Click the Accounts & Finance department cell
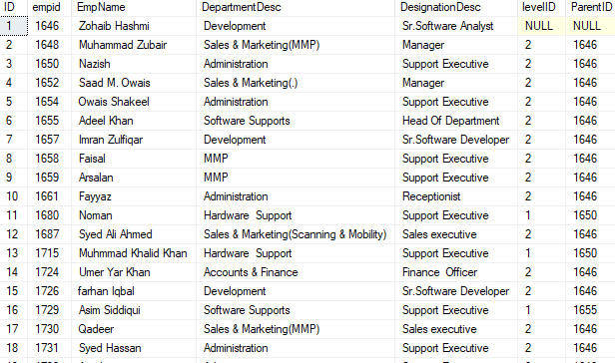The width and height of the screenshot is (615, 363). point(296,272)
